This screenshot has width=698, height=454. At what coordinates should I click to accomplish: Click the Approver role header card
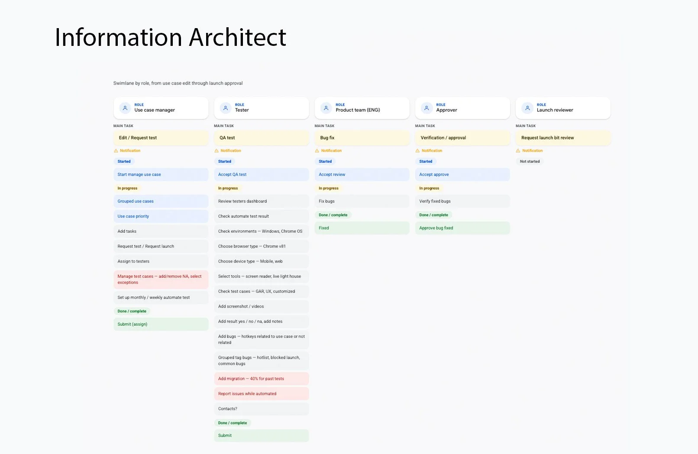pyautogui.click(x=462, y=108)
